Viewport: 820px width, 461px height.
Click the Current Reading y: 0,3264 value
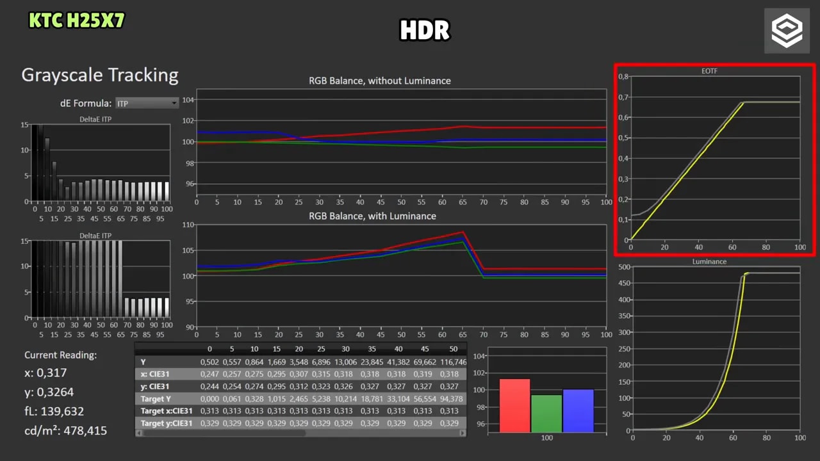pyautogui.click(x=49, y=392)
